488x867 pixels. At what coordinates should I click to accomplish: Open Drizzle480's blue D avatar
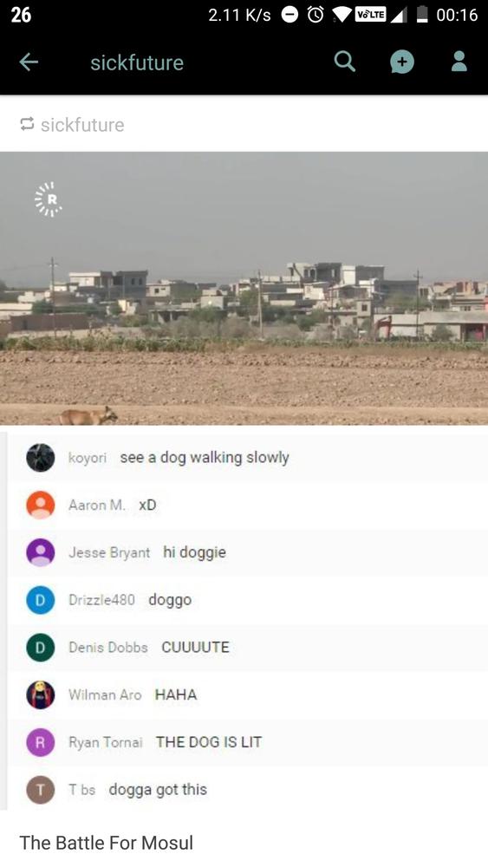click(41, 600)
